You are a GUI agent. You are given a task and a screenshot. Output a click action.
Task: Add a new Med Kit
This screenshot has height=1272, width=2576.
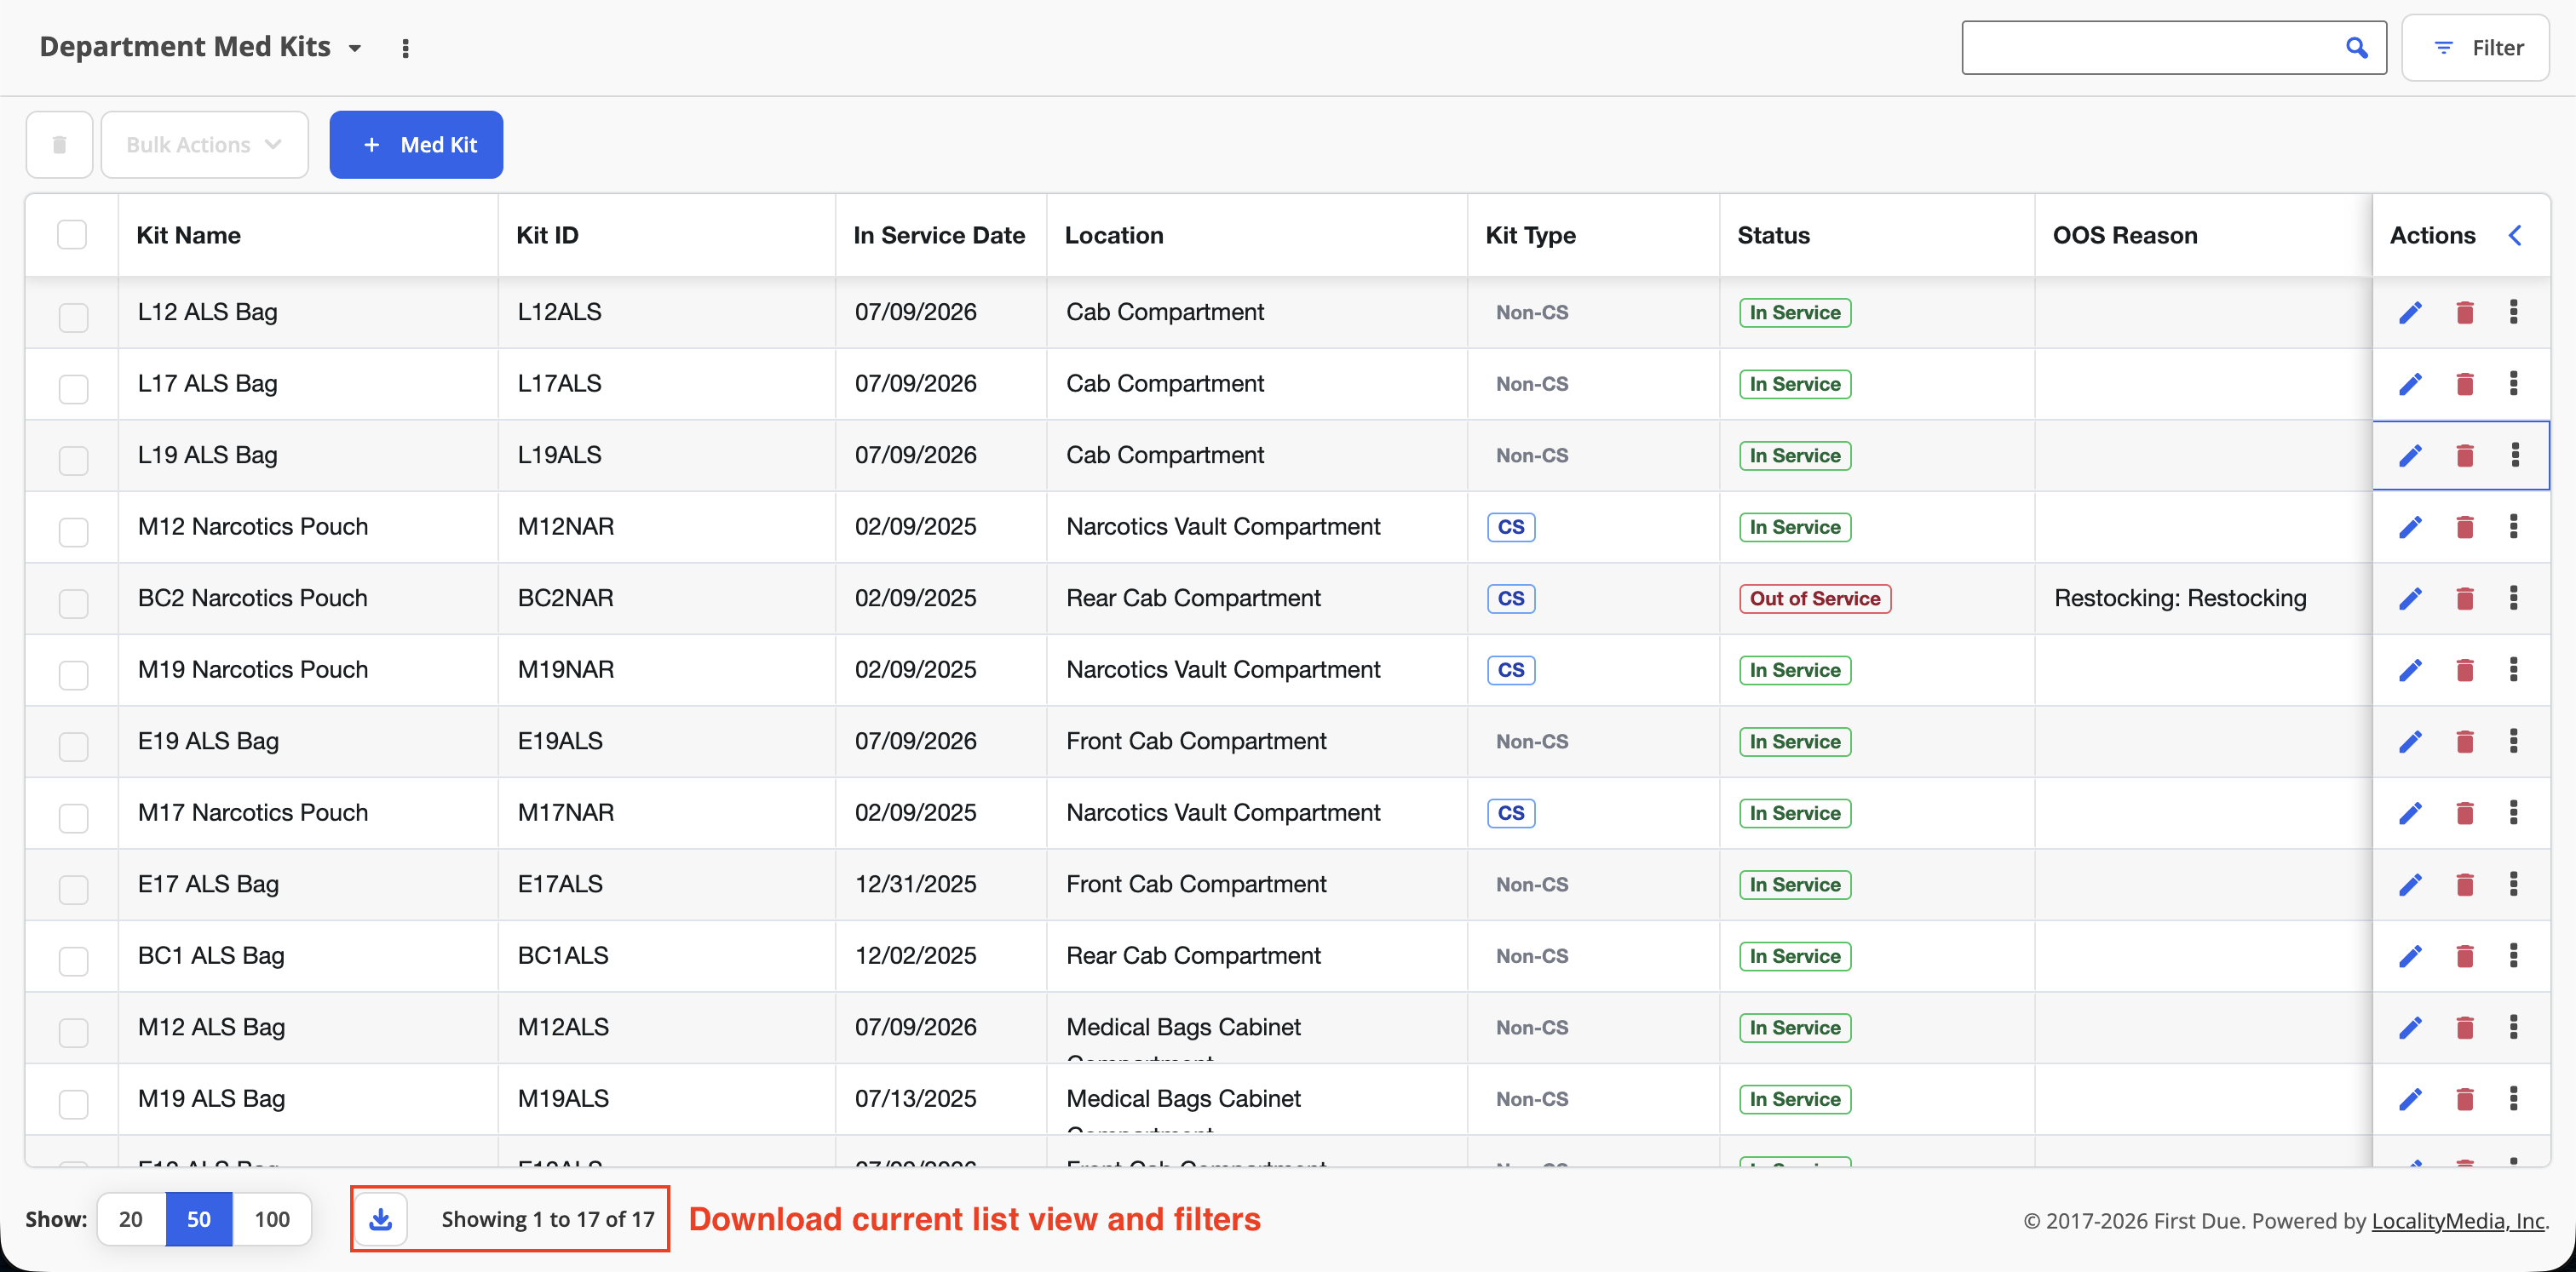pyautogui.click(x=416, y=145)
